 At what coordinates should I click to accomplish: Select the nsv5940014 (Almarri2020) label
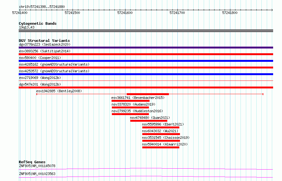pos(165,144)
